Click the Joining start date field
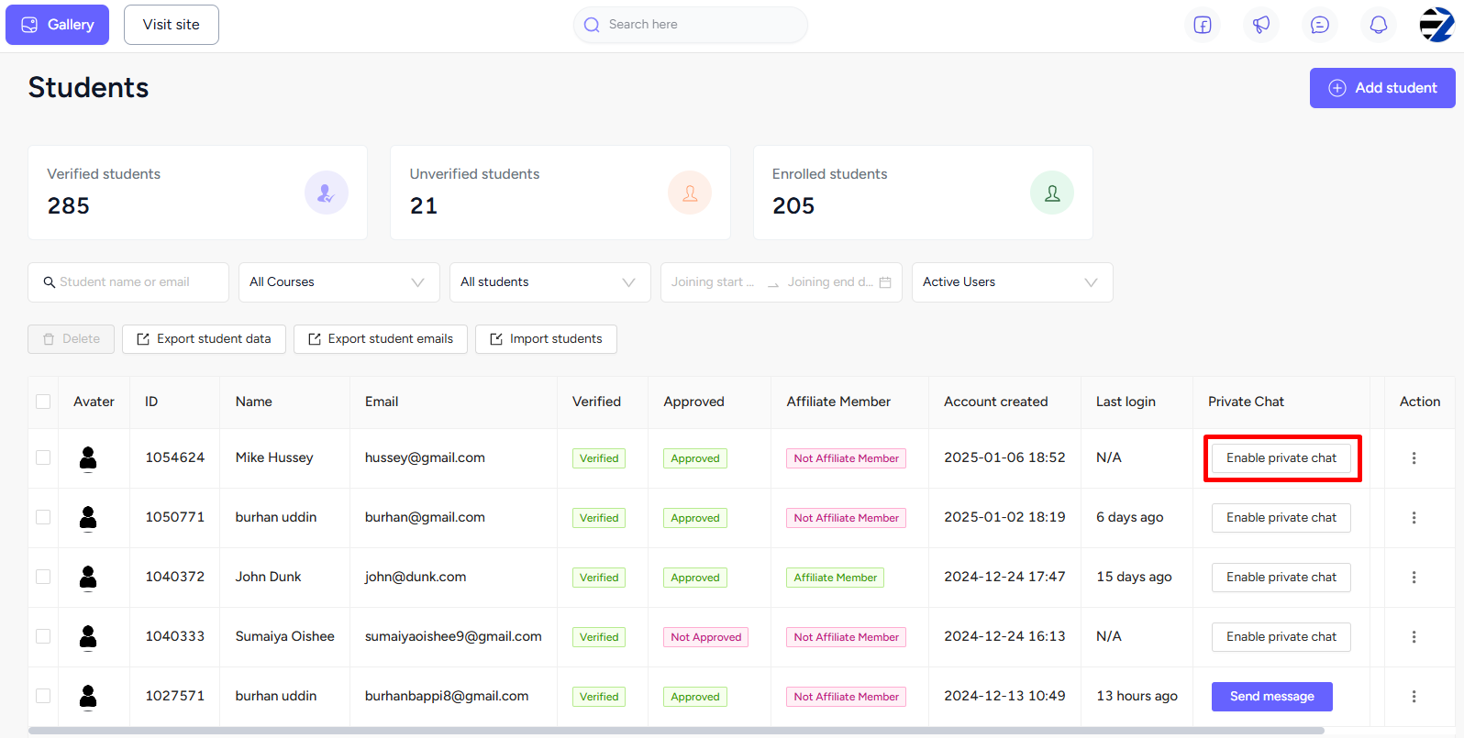 coord(713,282)
